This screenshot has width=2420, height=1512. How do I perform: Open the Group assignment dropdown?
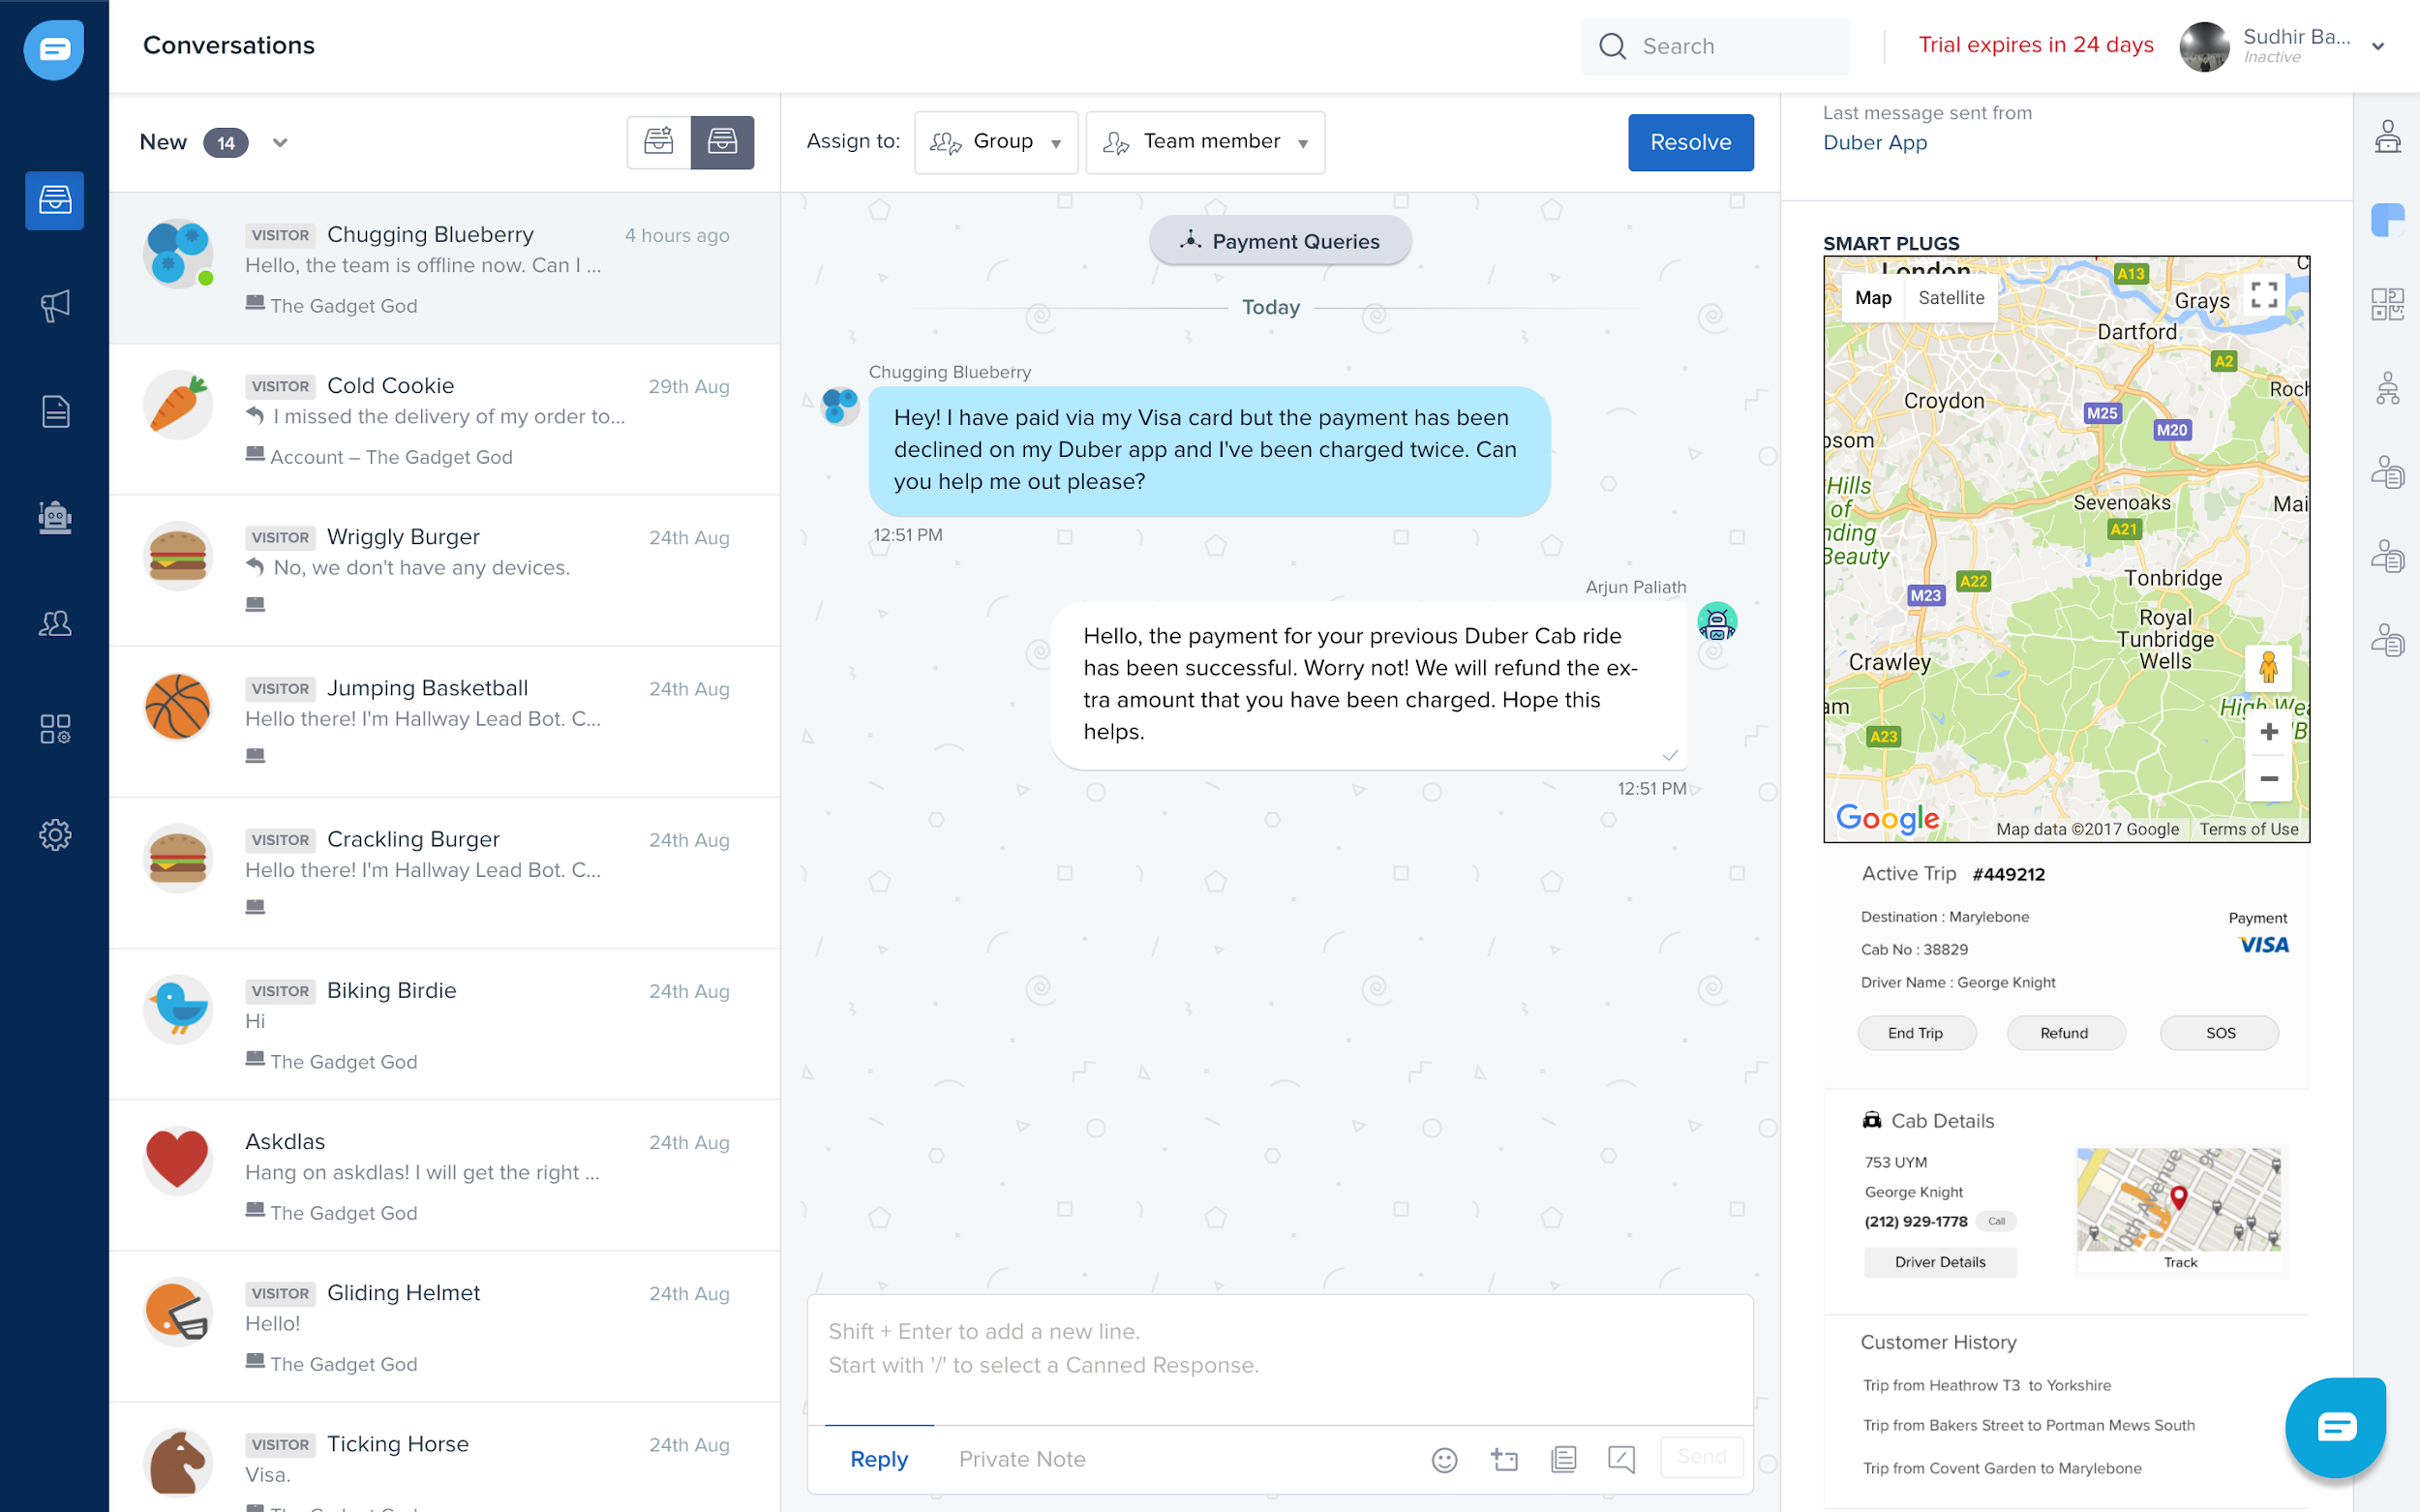pyautogui.click(x=995, y=142)
